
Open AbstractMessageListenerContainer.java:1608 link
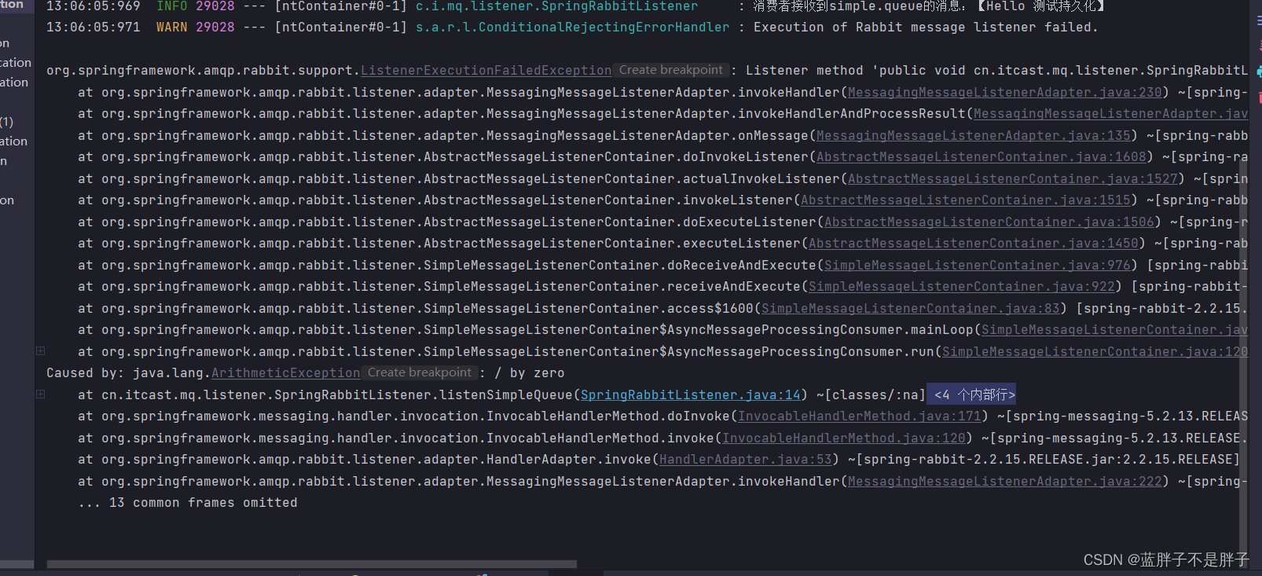[981, 157]
